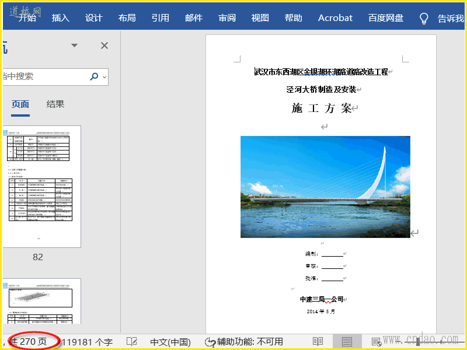Select page 82 thumbnail

tap(41, 187)
